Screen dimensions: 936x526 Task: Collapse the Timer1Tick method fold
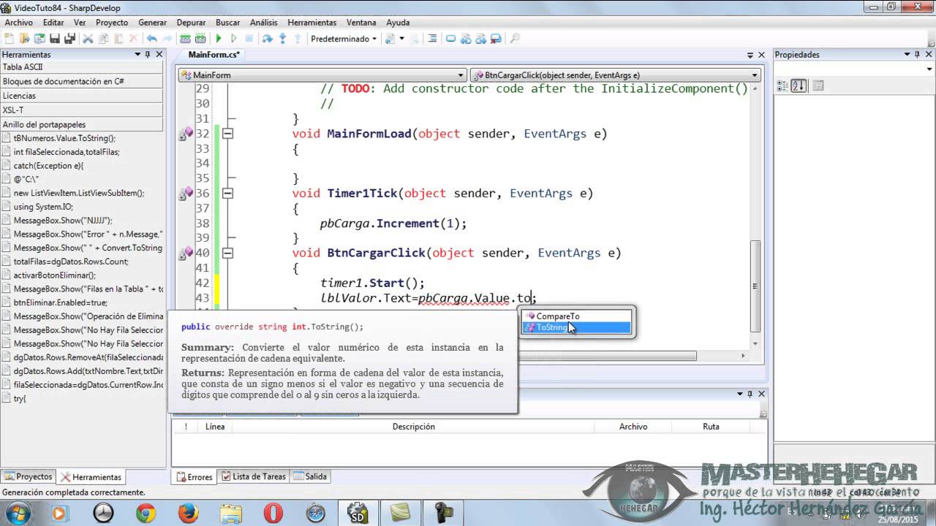click(227, 194)
